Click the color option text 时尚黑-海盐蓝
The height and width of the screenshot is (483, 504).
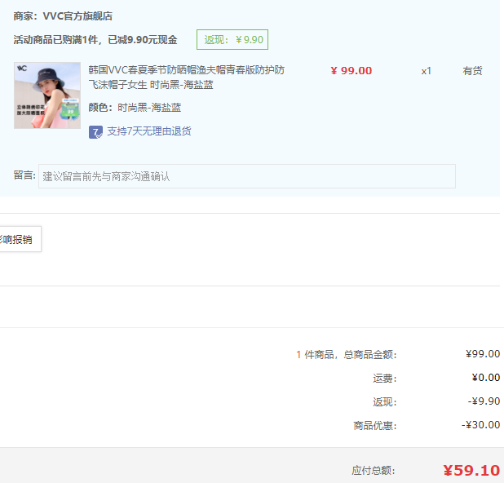149,108
